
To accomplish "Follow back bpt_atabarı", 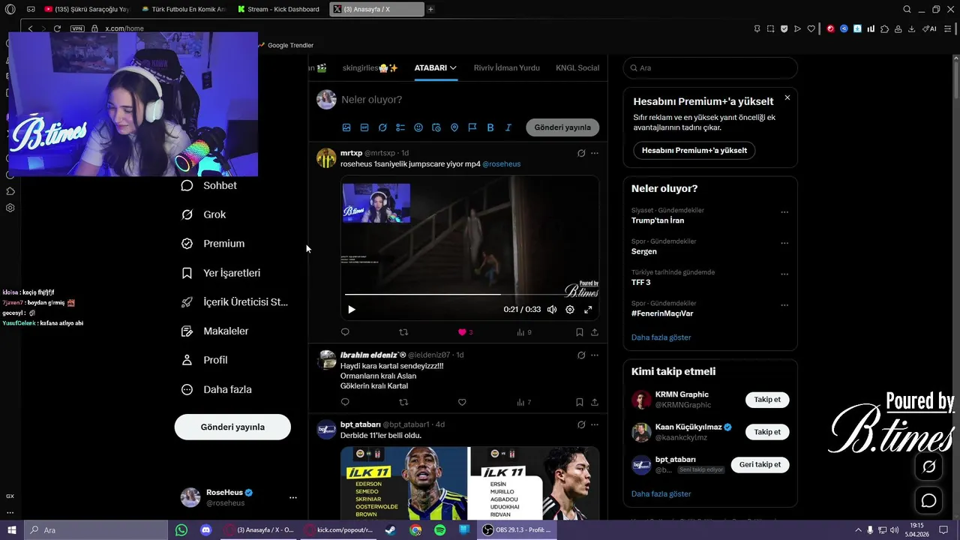I will tap(760, 464).
